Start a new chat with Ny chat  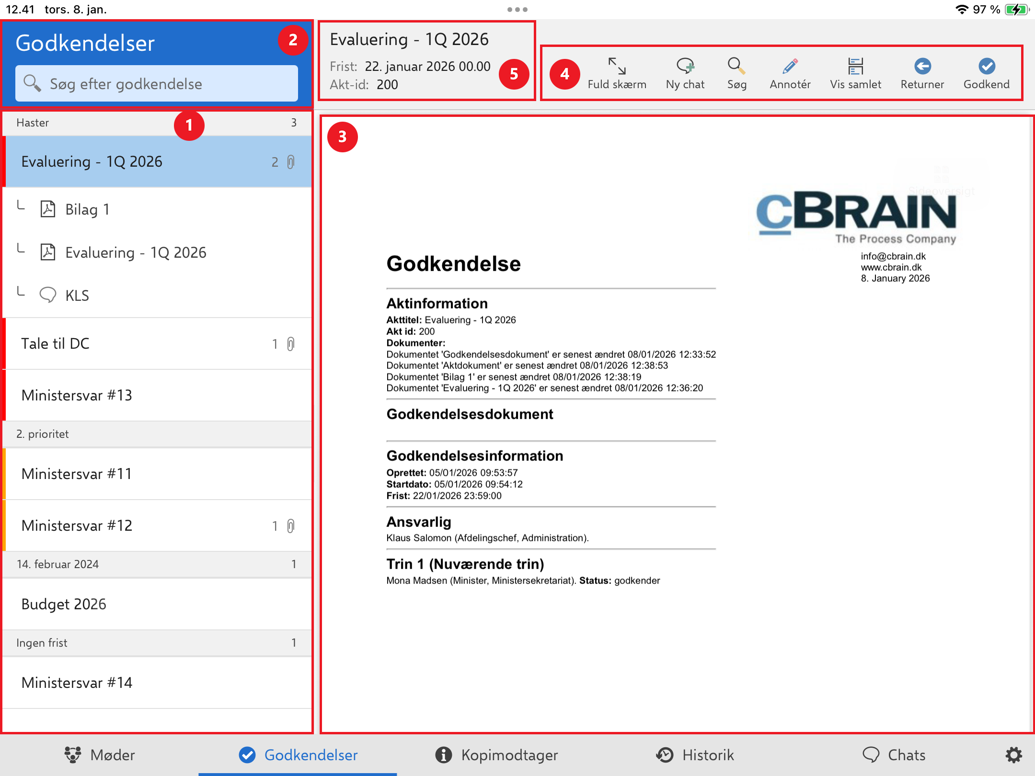coord(685,74)
